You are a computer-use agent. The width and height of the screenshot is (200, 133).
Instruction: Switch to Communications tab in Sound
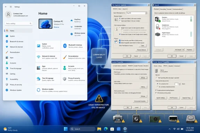point(177,9)
